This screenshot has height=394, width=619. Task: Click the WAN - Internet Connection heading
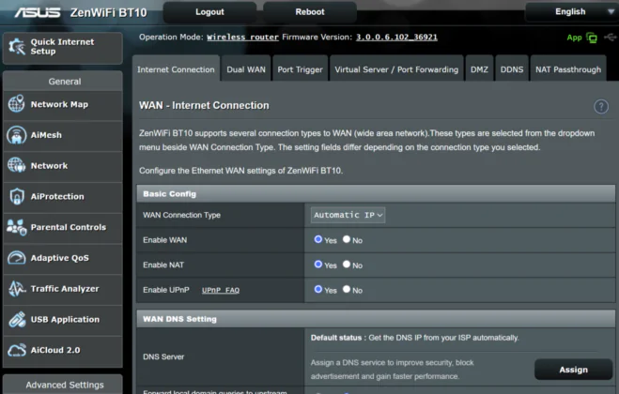click(x=204, y=105)
